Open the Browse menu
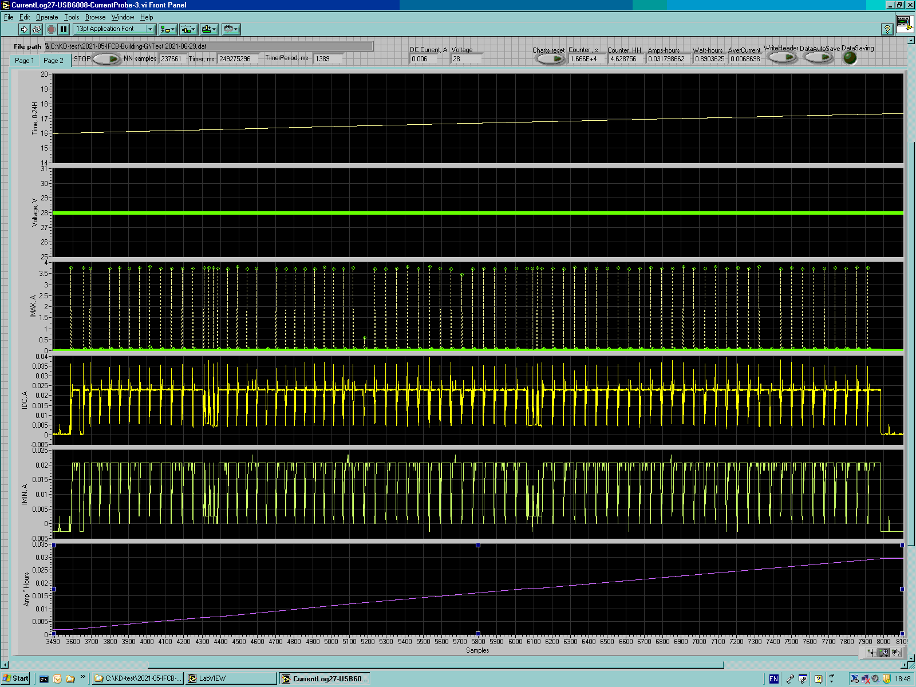The height and width of the screenshot is (687, 916). 96,17
